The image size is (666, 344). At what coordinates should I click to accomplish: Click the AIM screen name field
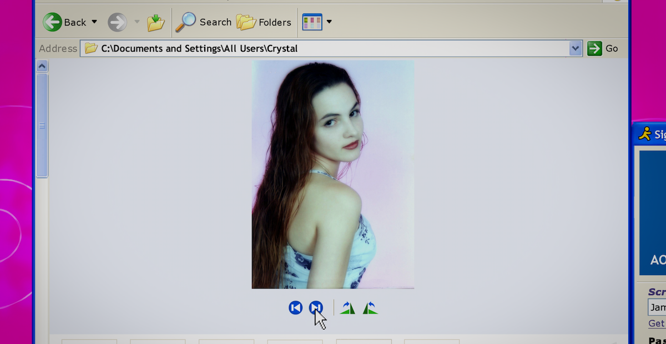click(x=657, y=307)
